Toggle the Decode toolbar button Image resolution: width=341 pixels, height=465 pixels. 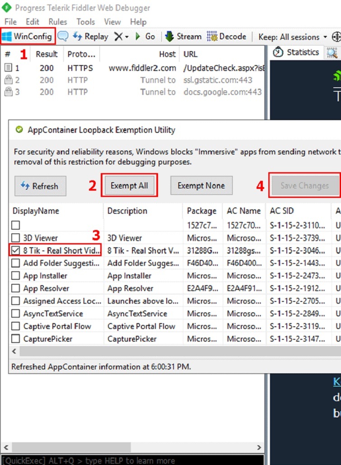pyautogui.click(x=227, y=37)
